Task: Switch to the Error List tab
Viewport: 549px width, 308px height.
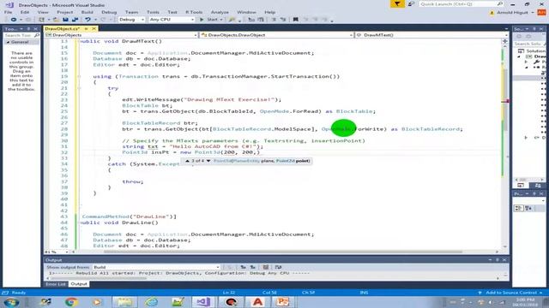Action: tap(56, 284)
